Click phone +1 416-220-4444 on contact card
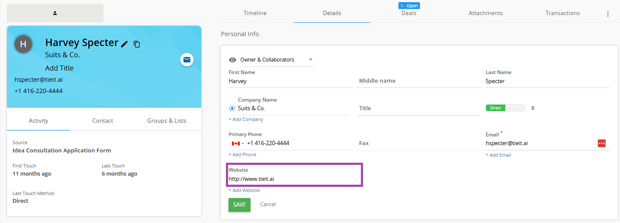The image size is (620, 223). pyautogui.click(x=38, y=91)
